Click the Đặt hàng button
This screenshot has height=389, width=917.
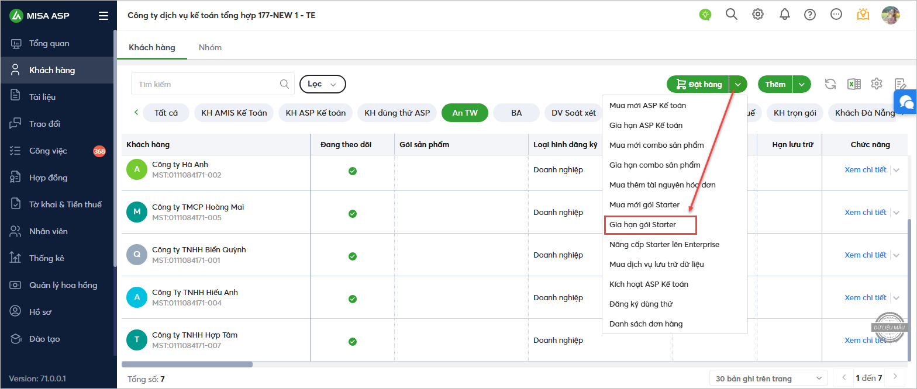[698, 84]
